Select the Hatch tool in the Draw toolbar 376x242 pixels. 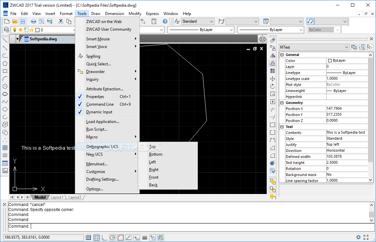click(5, 148)
